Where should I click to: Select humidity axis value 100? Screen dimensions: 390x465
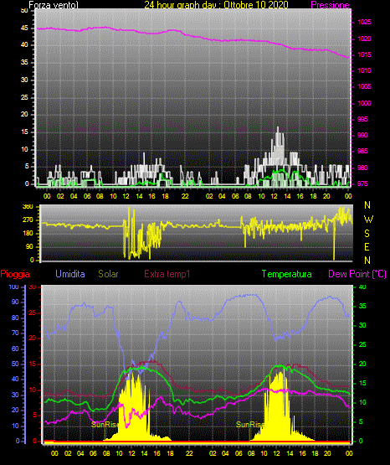pyautogui.click(x=14, y=287)
